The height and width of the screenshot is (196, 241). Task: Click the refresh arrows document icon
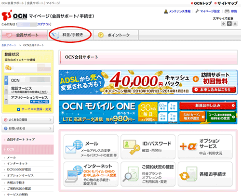(x=188, y=174)
